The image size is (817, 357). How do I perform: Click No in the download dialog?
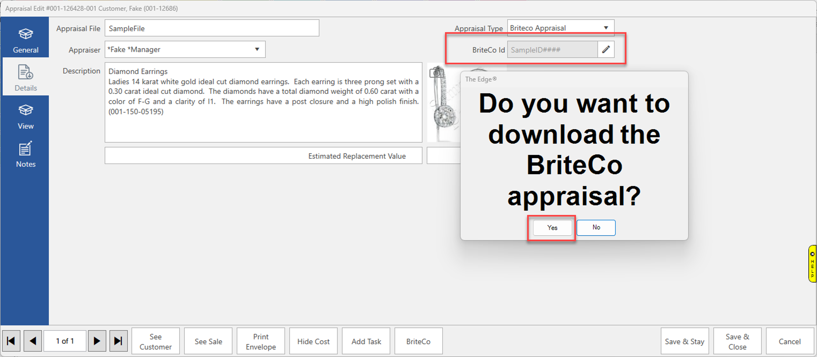[596, 228]
